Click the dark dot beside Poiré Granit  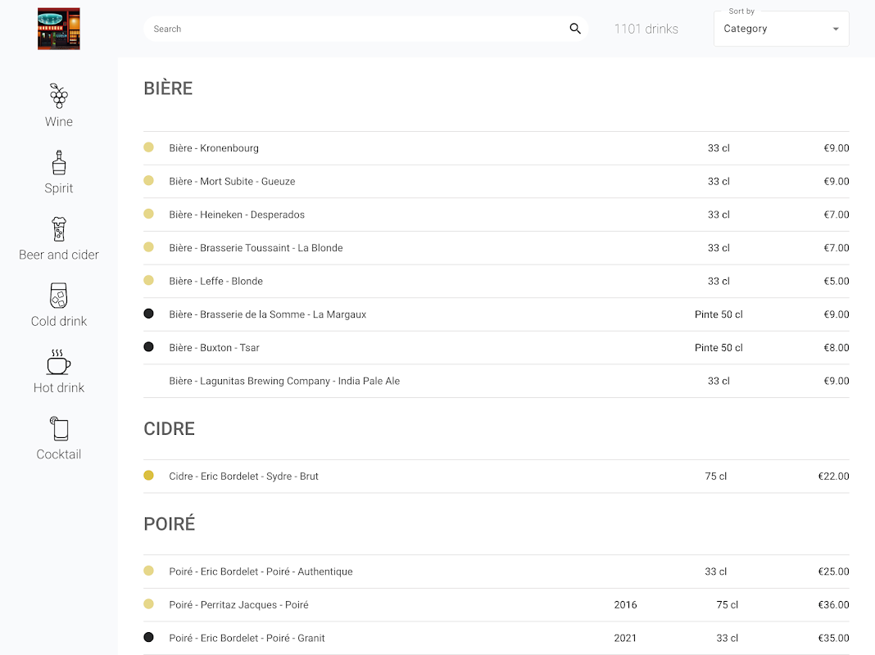(x=148, y=637)
